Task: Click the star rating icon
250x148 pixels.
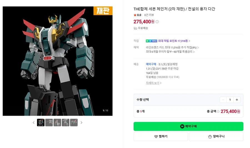Action: point(135,15)
